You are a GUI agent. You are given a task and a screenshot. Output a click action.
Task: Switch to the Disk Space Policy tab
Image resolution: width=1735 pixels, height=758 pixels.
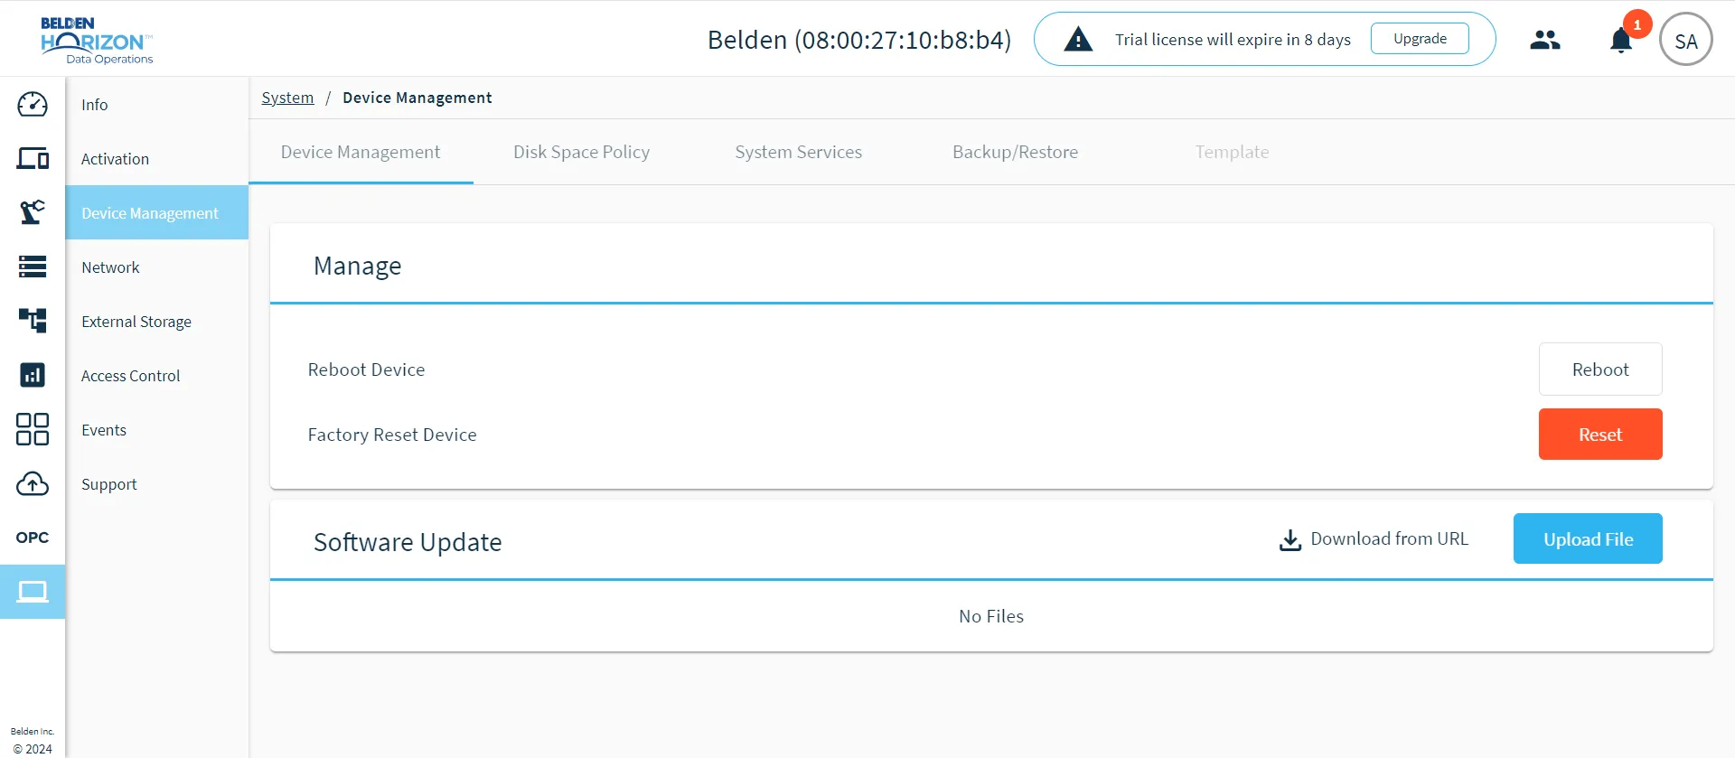pyautogui.click(x=582, y=152)
